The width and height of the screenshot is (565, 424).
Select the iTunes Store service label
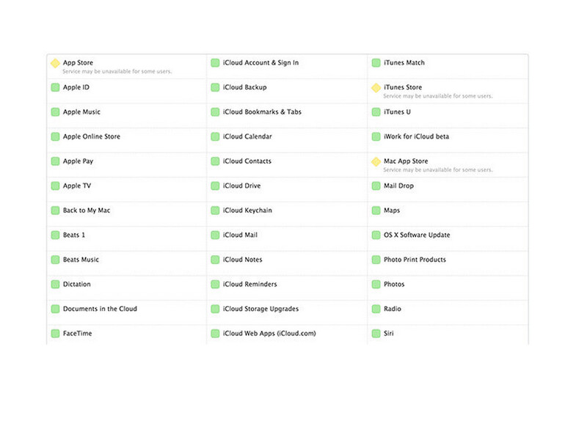403,87
